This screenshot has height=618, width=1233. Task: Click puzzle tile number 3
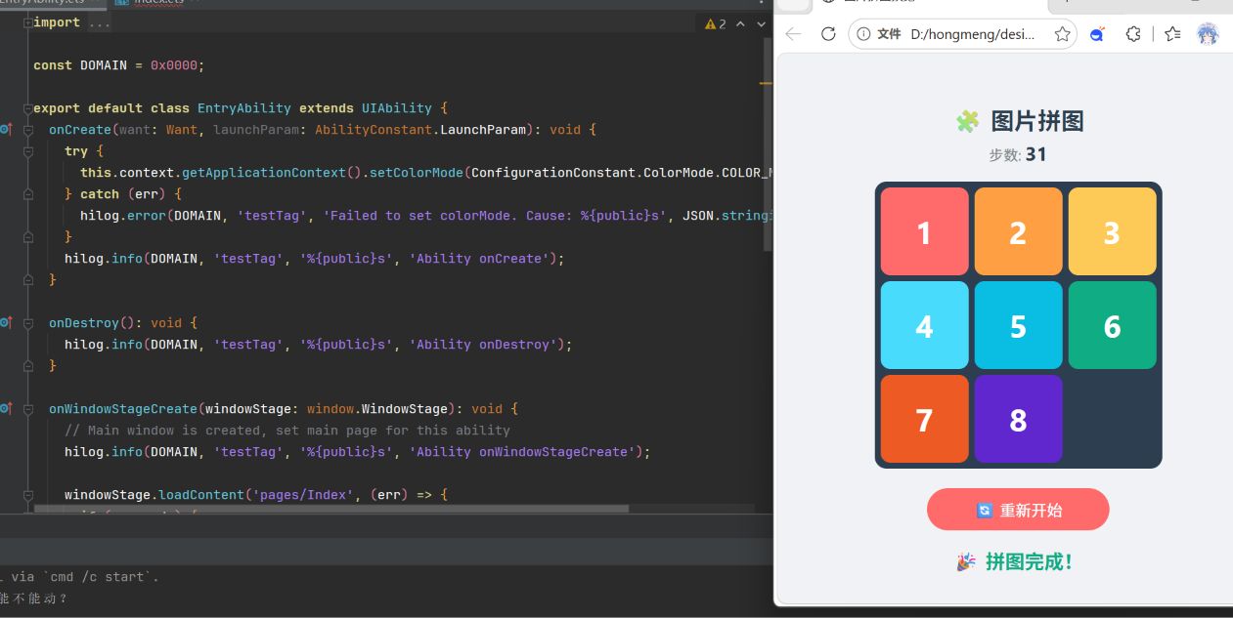1112,231
